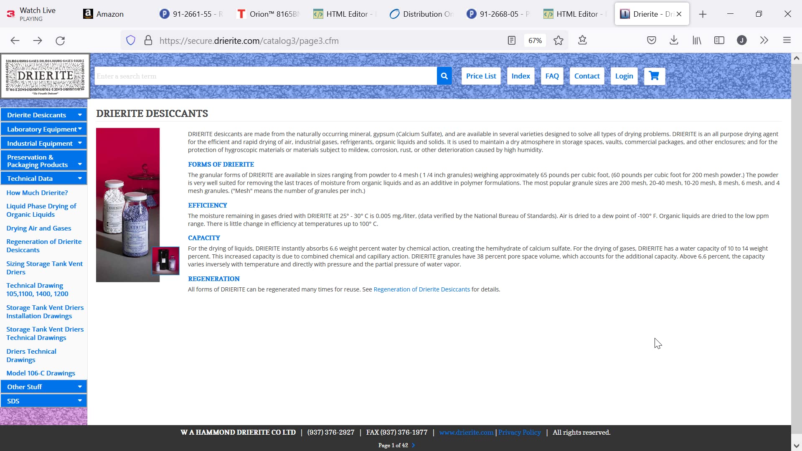
Task: Go to next catalog page arrow
Action: pyautogui.click(x=413, y=445)
